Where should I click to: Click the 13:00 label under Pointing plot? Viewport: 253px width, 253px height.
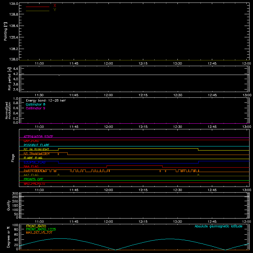pyautogui.click(x=247, y=64)
